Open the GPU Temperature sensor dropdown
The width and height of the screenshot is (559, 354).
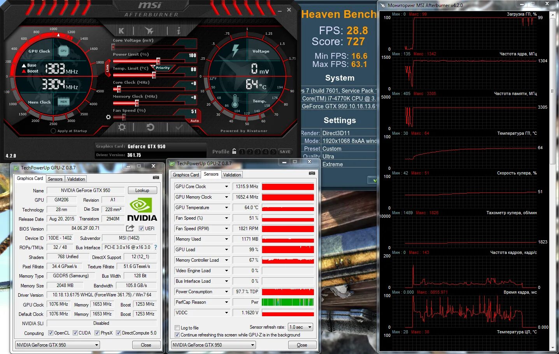pyautogui.click(x=226, y=208)
